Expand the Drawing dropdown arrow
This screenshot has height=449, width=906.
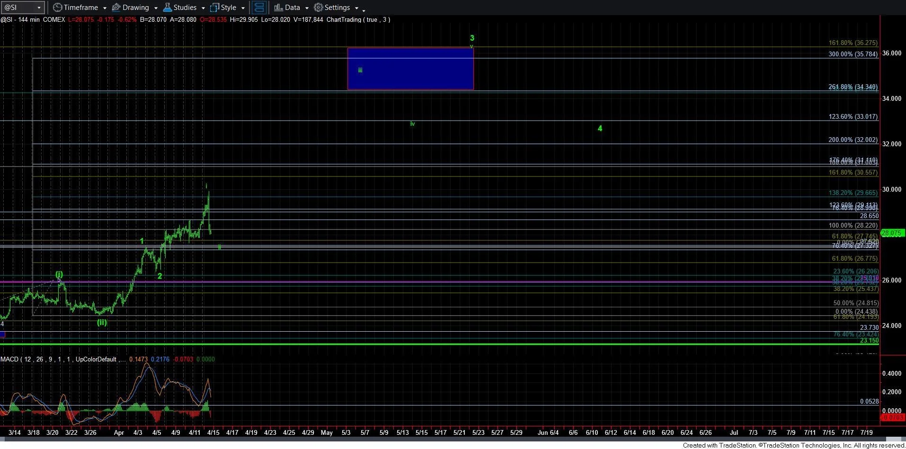(x=156, y=8)
